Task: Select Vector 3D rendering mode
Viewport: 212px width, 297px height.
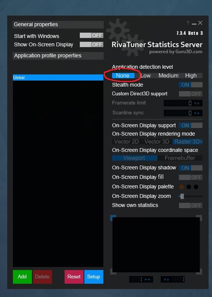Action: point(157,142)
